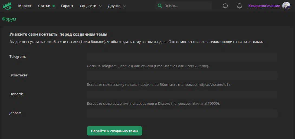Screen dimensions: 295x139
Task: Open the Гарант page
Action: 67,6
